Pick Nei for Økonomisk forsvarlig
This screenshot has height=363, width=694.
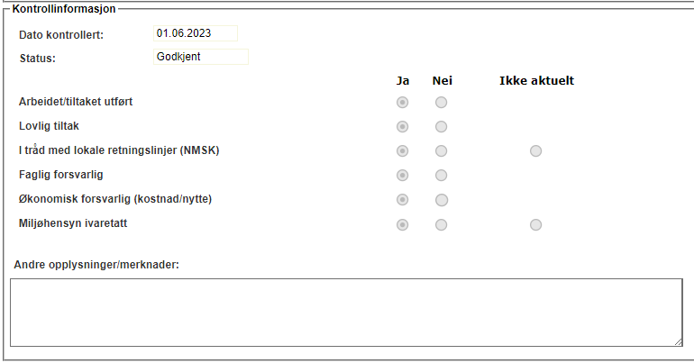click(x=441, y=199)
